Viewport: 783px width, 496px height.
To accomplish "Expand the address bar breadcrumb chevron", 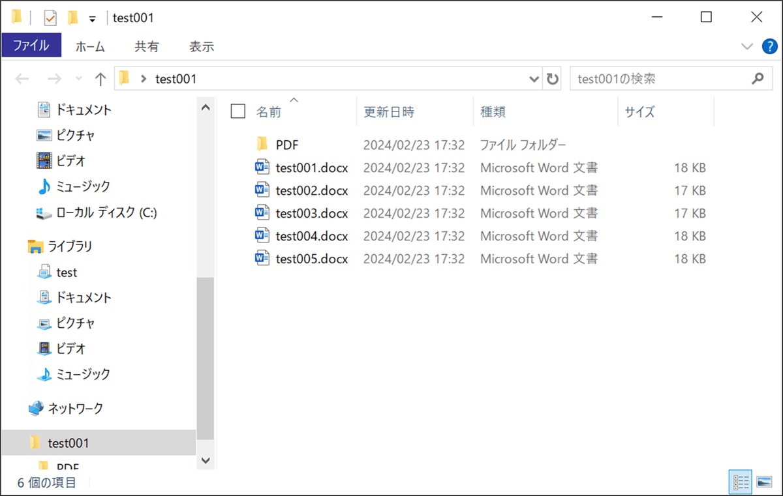I will pyautogui.click(x=143, y=79).
